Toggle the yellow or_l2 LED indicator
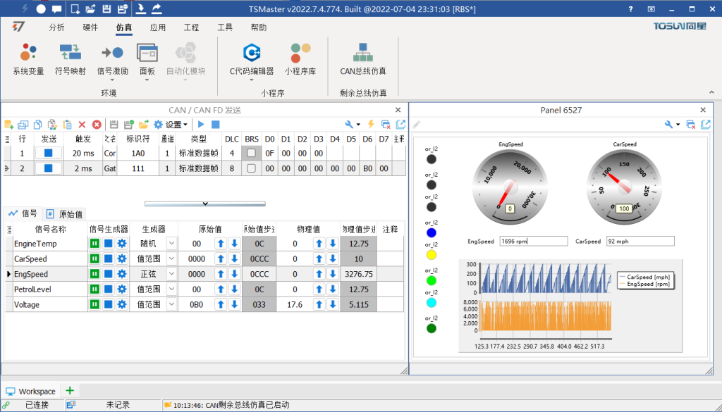 pyautogui.click(x=432, y=256)
